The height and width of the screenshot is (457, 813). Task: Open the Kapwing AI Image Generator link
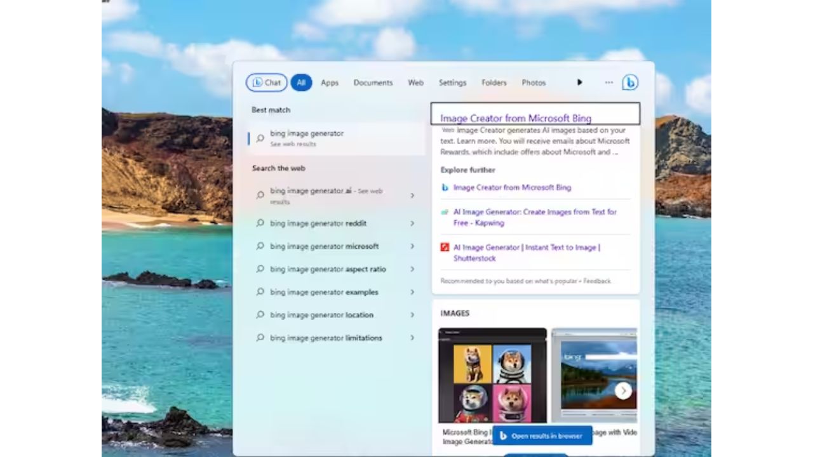point(535,218)
